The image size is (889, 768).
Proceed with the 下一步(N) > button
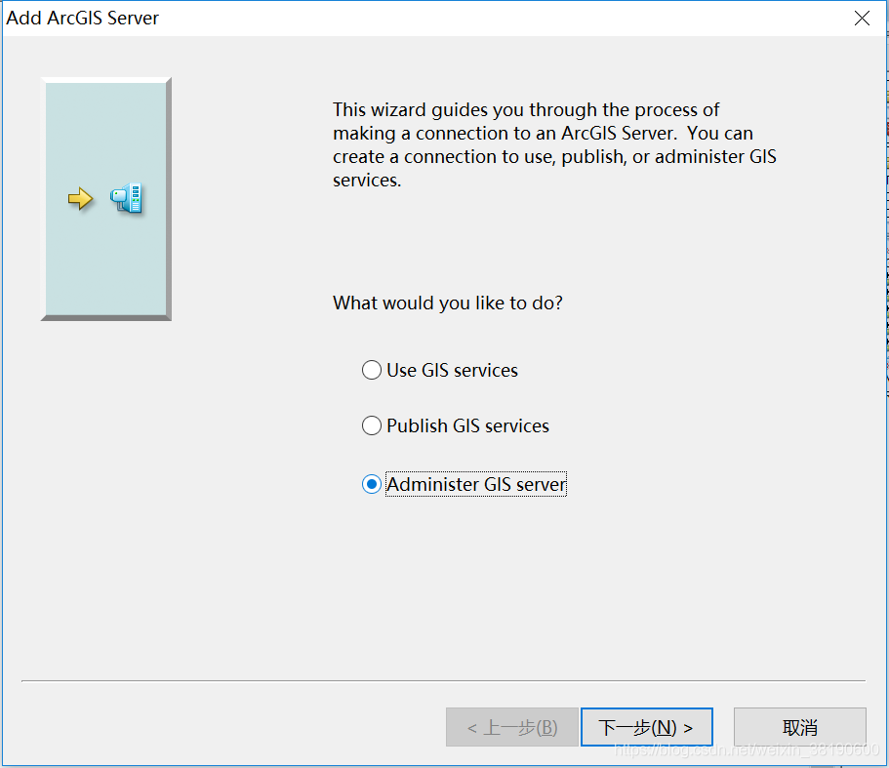[646, 728]
